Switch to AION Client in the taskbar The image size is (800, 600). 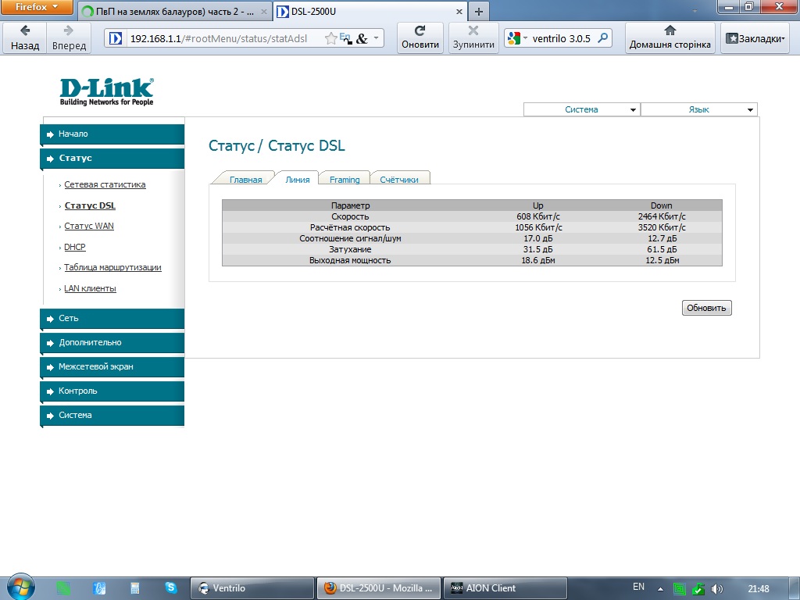[505, 588]
